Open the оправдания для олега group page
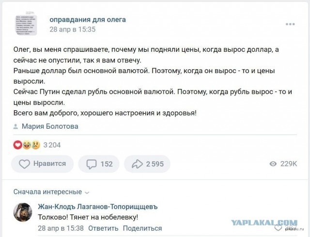The height and width of the screenshot is (237, 310). [x=88, y=19]
